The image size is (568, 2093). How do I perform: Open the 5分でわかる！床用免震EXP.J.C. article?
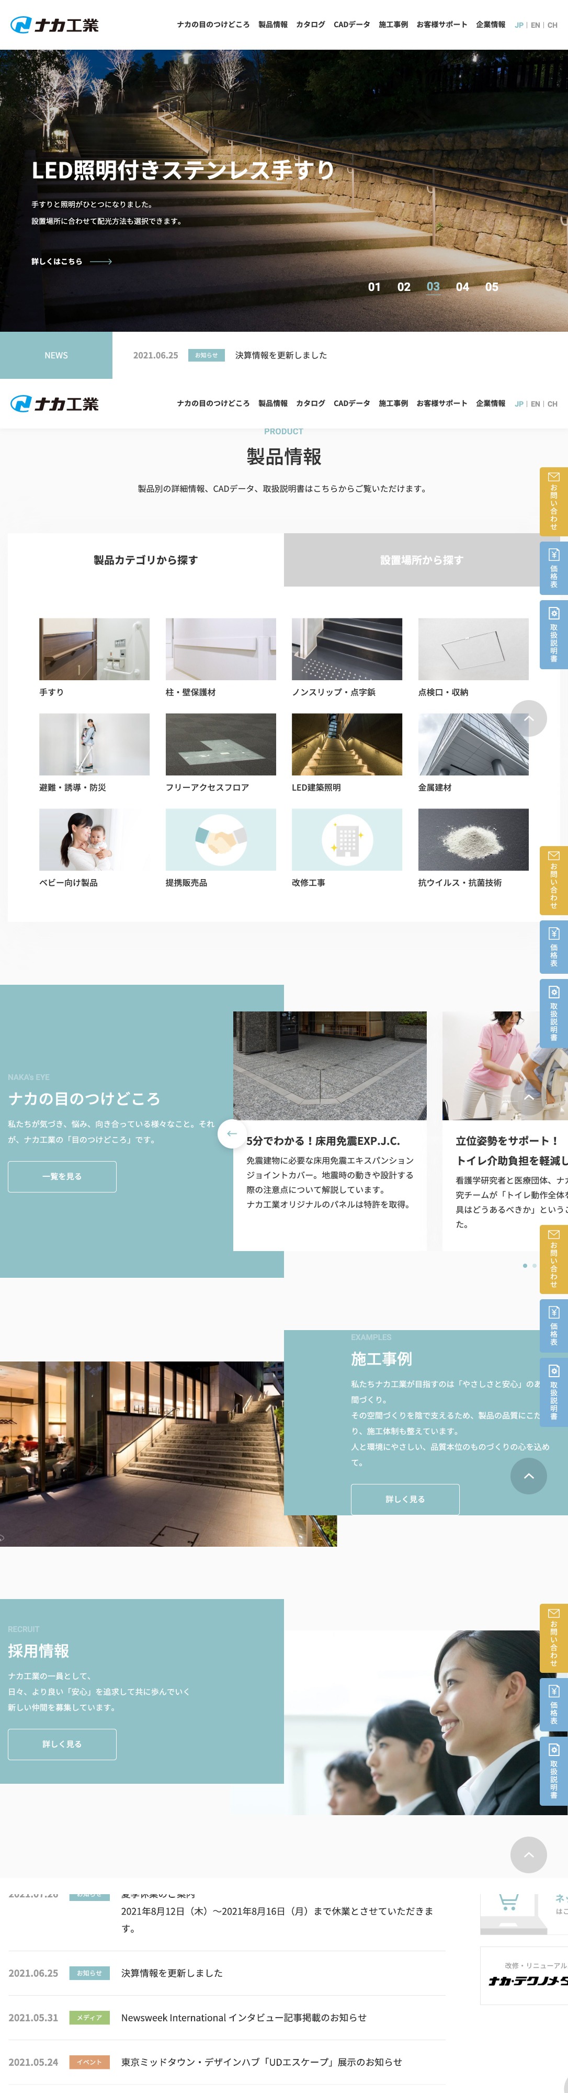[323, 1140]
